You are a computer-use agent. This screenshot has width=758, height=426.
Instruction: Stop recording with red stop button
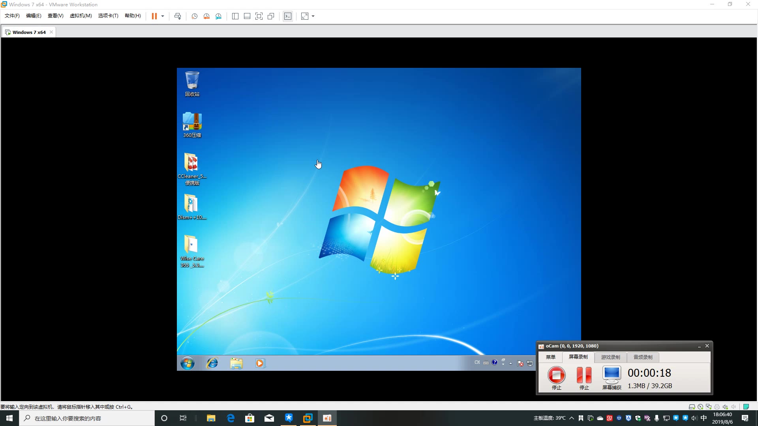click(557, 378)
